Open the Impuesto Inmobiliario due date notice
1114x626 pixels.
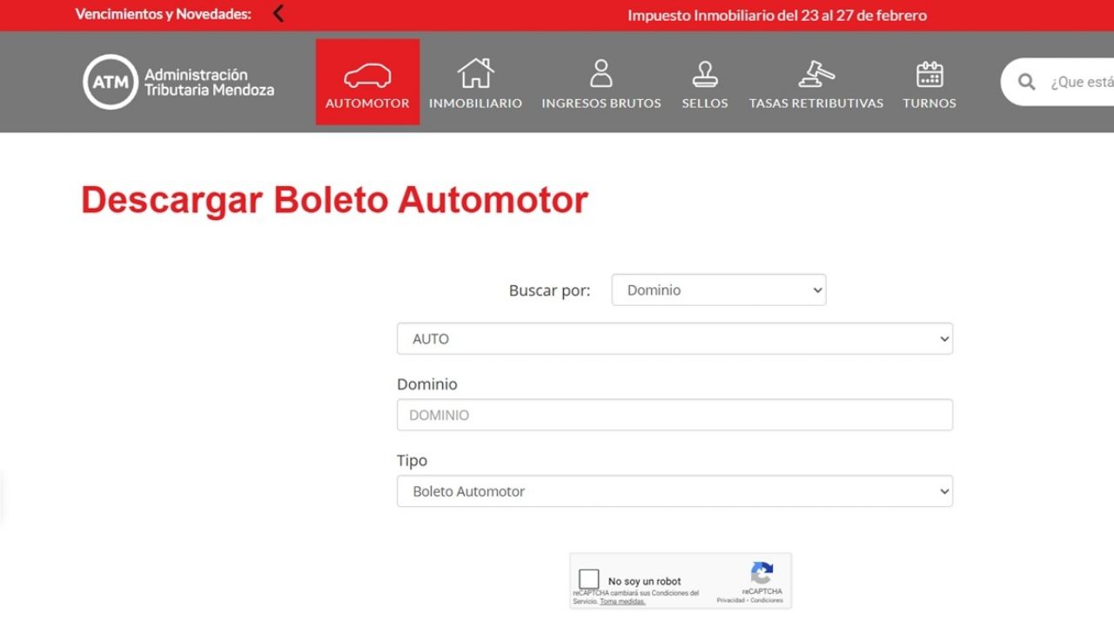[x=777, y=16]
